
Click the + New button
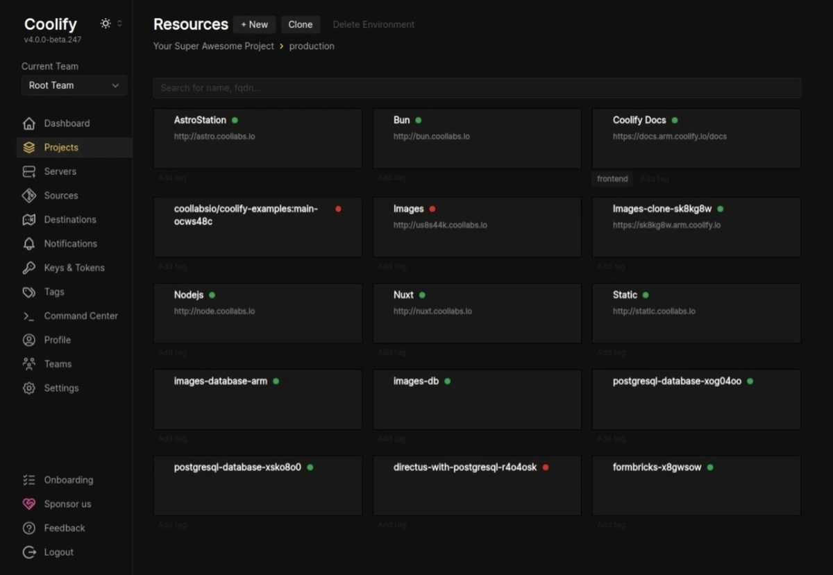pos(254,24)
